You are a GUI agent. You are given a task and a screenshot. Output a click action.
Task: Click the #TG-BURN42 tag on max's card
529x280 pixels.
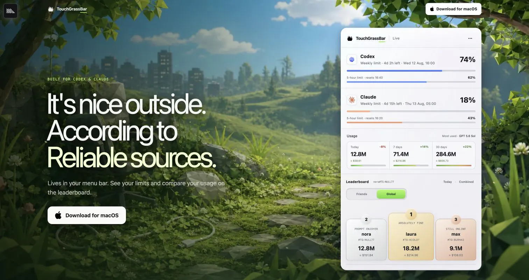456,240
